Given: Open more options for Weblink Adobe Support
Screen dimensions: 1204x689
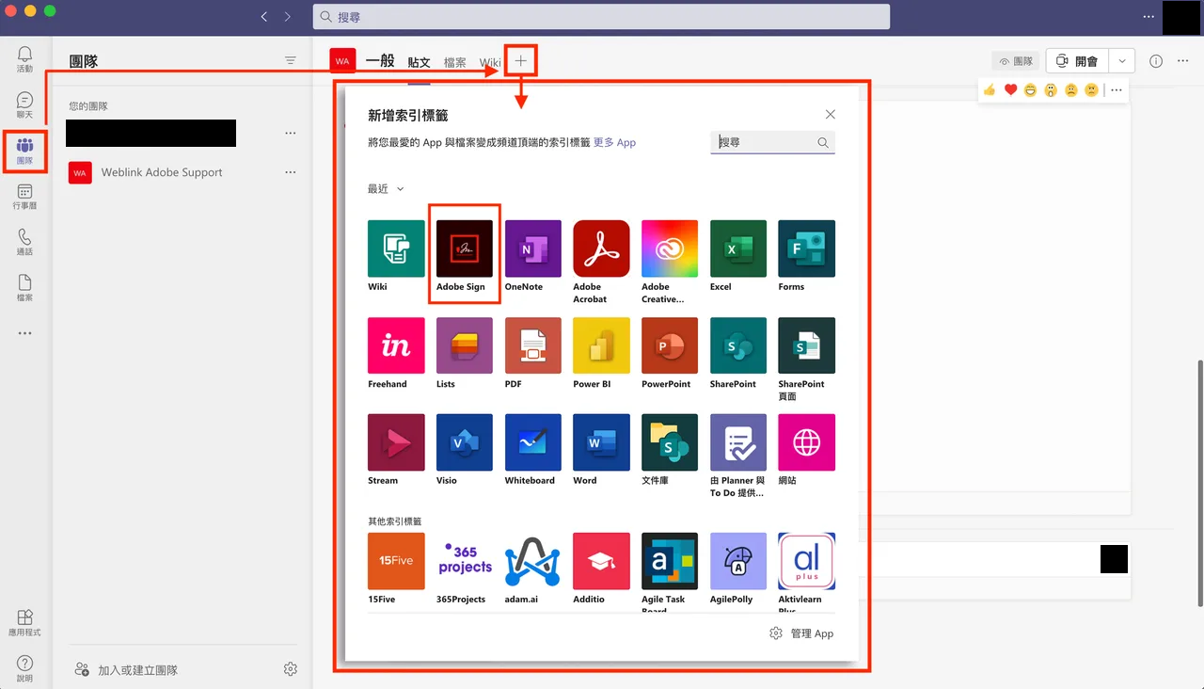Looking at the screenshot, I should coord(291,172).
